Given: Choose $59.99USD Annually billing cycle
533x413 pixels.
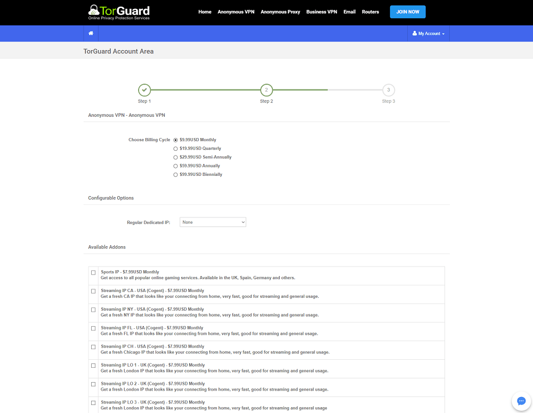Looking at the screenshot, I should coord(175,166).
